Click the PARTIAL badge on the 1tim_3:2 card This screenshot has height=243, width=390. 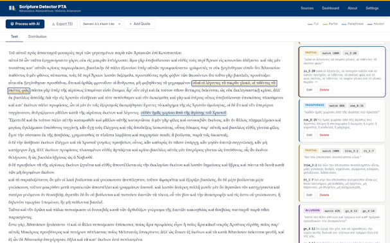(311, 151)
